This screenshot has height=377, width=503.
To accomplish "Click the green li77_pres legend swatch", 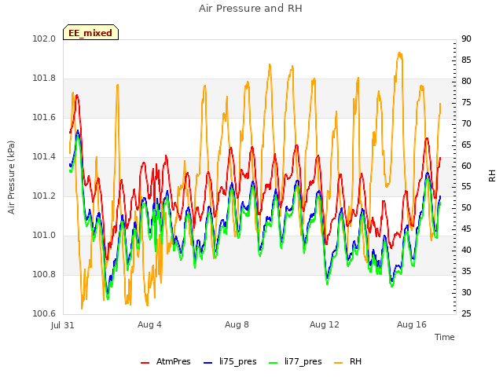I will tap(273, 363).
